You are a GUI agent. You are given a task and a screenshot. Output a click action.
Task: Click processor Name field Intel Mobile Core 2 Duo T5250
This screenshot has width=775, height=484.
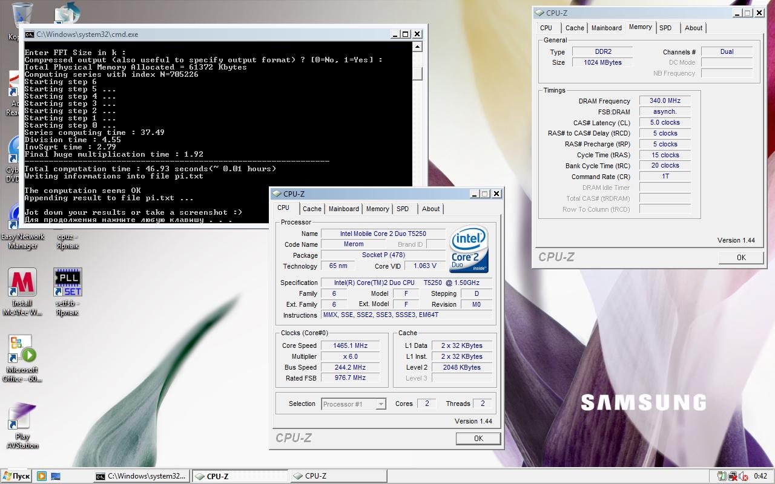(384, 234)
